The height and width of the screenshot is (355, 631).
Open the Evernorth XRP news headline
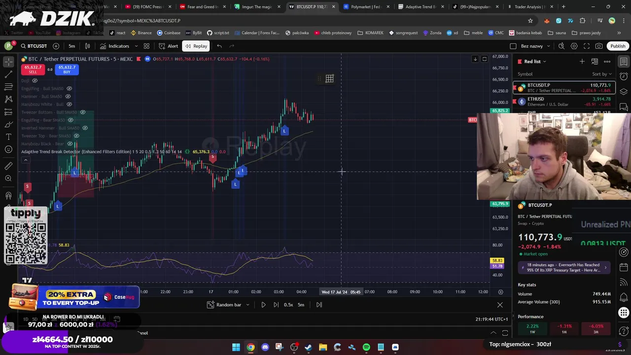coord(564,268)
